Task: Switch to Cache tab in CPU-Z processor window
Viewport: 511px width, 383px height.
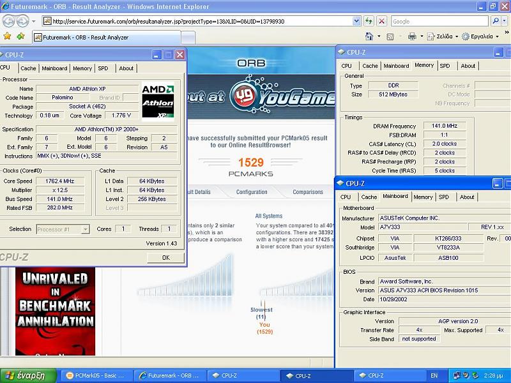Action: (x=28, y=68)
